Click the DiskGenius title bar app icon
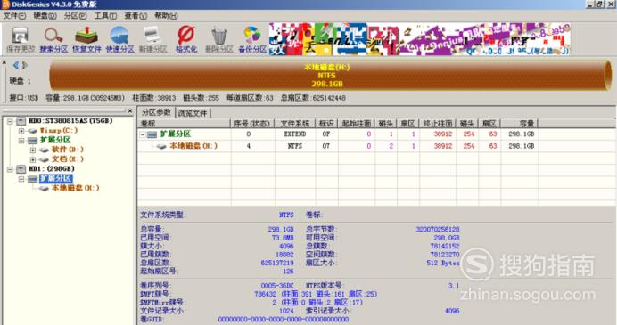 click(x=5, y=4)
